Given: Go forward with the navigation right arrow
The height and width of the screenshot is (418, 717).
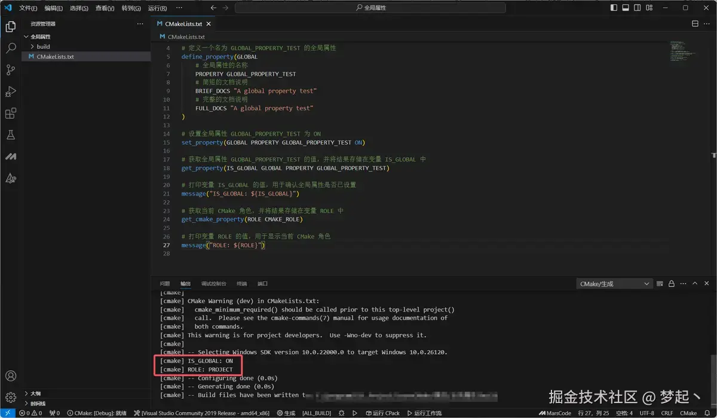Looking at the screenshot, I should pyautogui.click(x=225, y=8).
